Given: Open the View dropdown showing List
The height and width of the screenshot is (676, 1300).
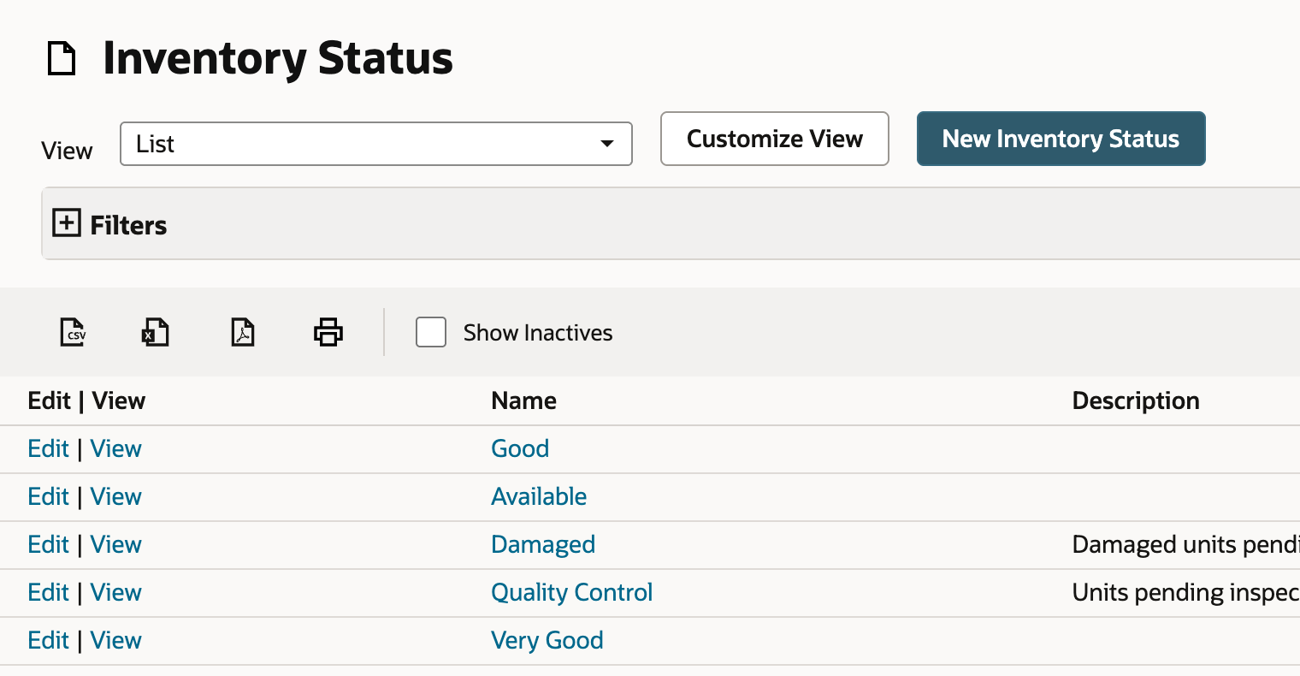Looking at the screenshot, I should (x=376, y=144).
